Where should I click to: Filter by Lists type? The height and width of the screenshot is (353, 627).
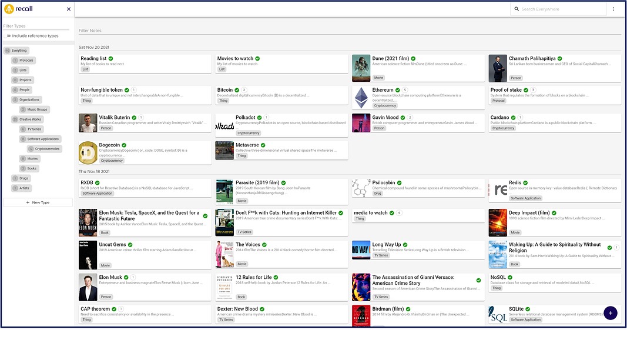coord(20,70)
